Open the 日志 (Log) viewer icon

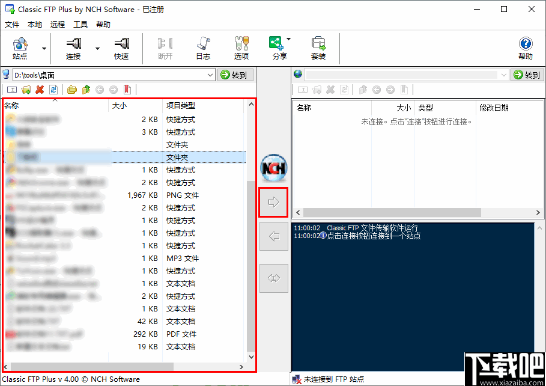coord(202,48)
